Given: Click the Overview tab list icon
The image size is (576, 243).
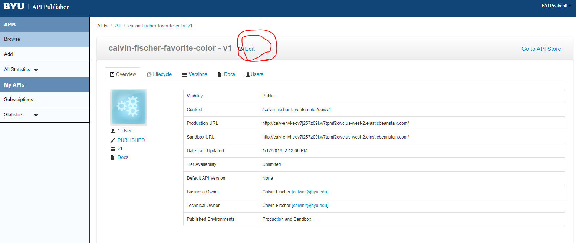Looking at the screenshot, I should pyautogui.click(x=112, y=74).
